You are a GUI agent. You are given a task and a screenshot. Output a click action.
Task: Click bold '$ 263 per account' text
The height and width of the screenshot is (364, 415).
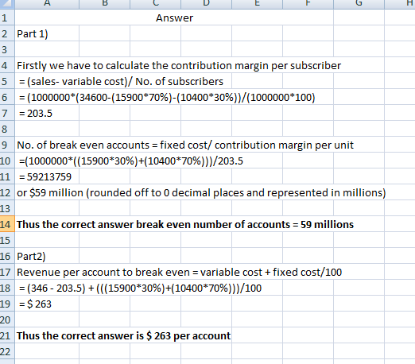click(x=188, y=335)
